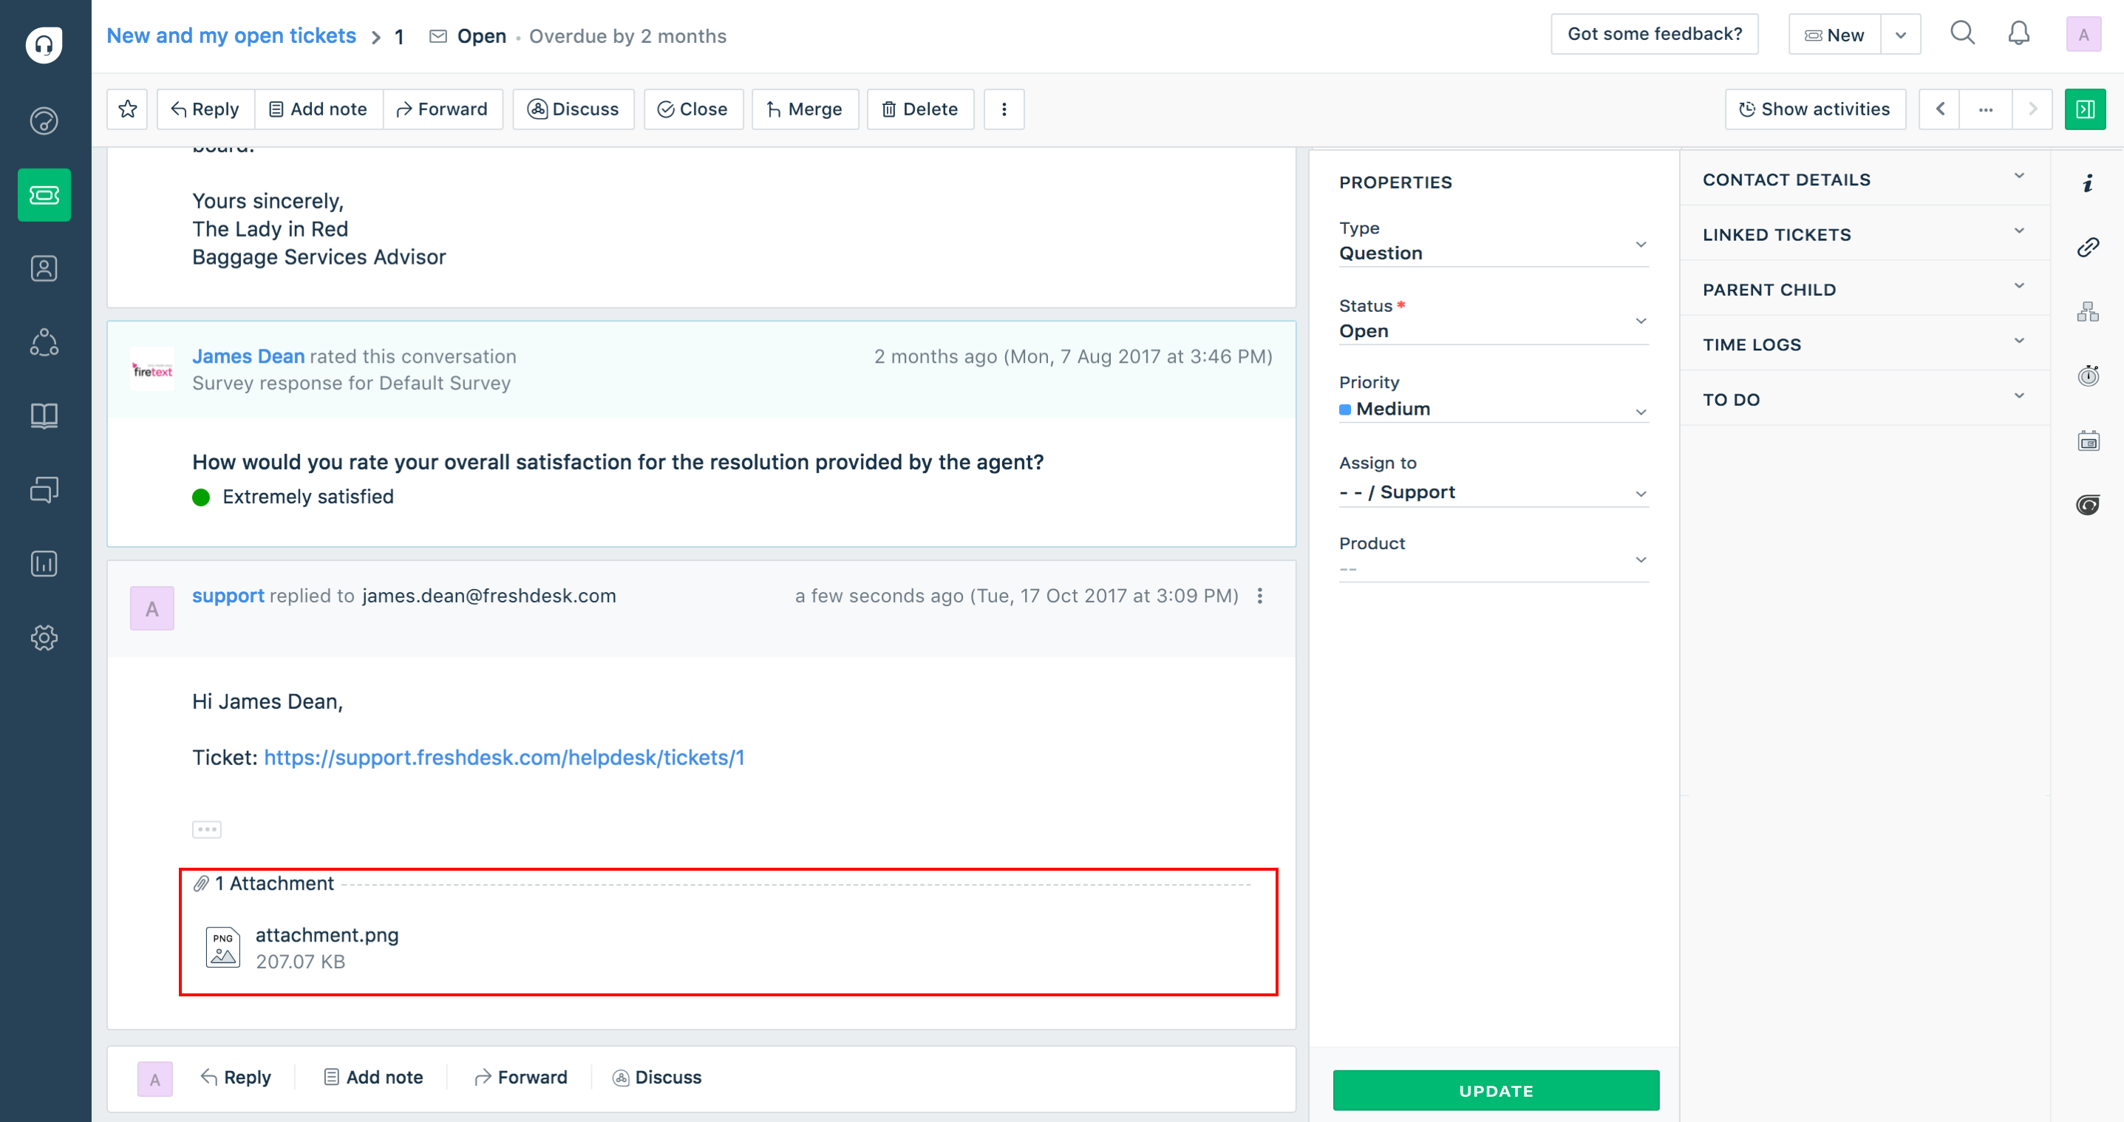This screenshot has height=1122, width=2124.
Task: Open the Contacts icon in sidebar
Action: 44,269
